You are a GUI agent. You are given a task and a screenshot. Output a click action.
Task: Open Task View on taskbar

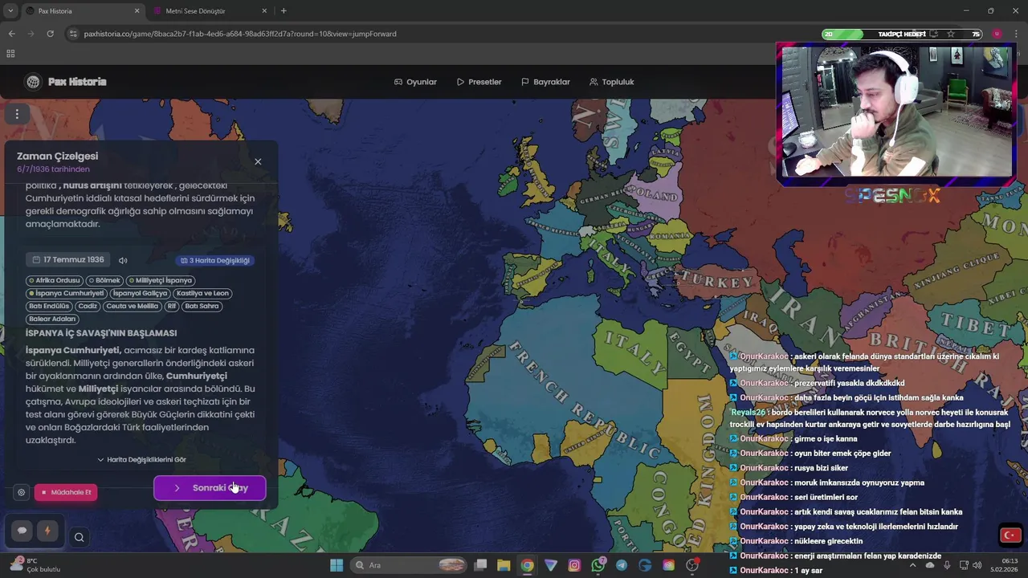tap(480, 565)
